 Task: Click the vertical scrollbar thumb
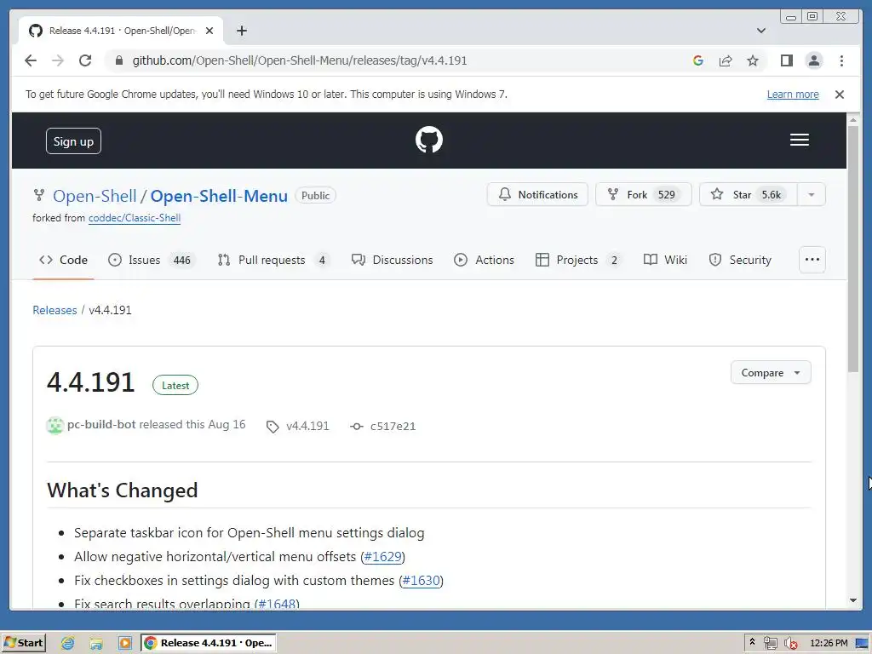click(853, 250)
